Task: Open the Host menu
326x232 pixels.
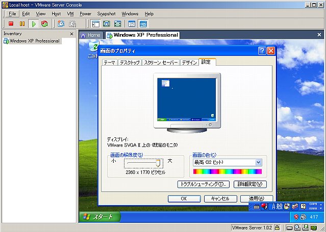Action: (56, 14)
